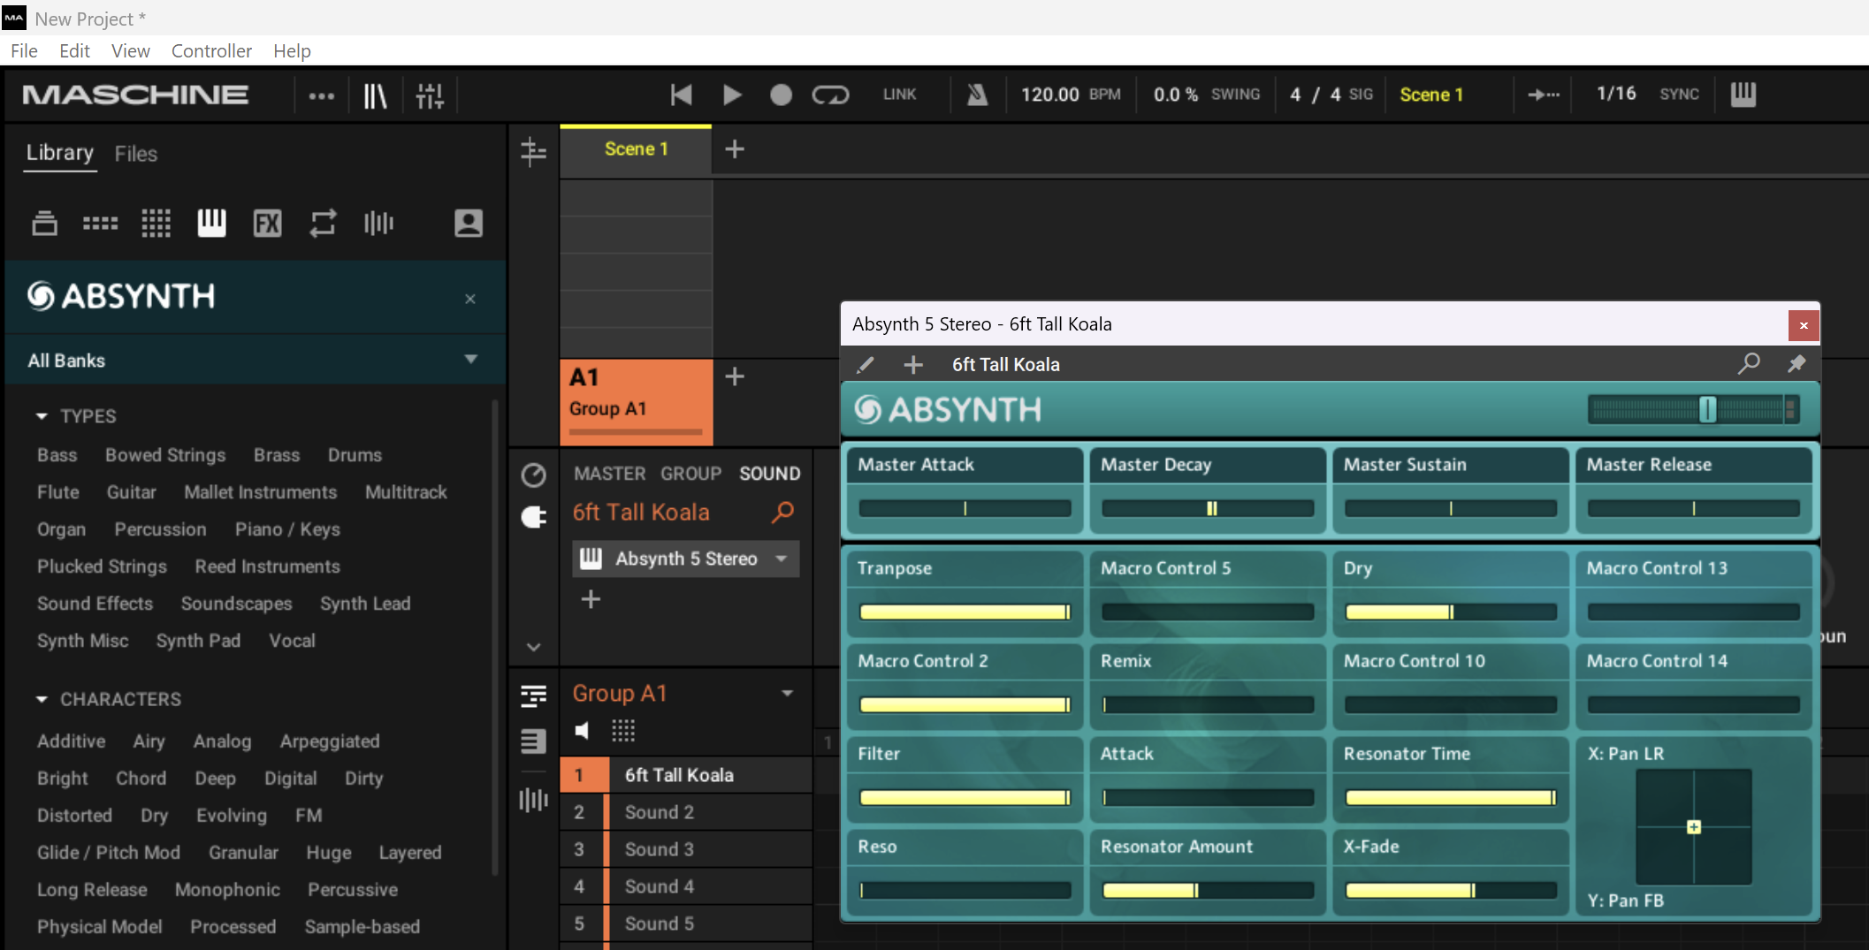Screen dimensions: 1869x950
Task: Click the edit pencil in Absynth window
Action: (x=866, y=364)
